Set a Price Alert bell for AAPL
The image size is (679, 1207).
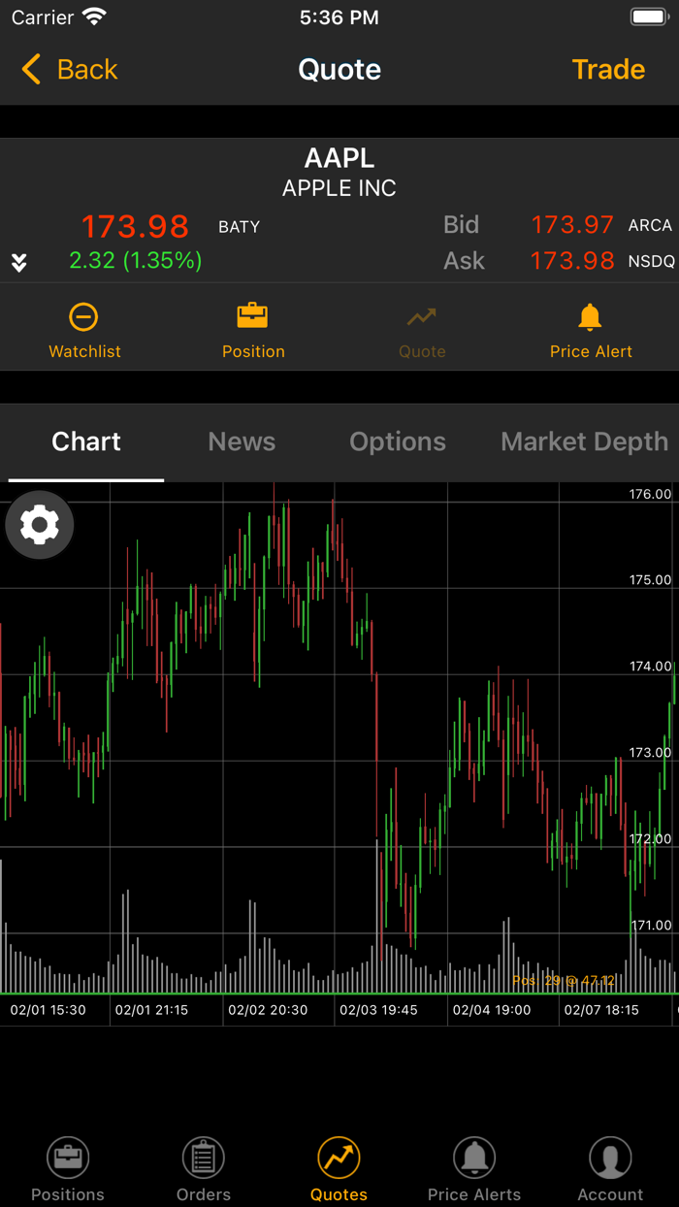(591, 327)
